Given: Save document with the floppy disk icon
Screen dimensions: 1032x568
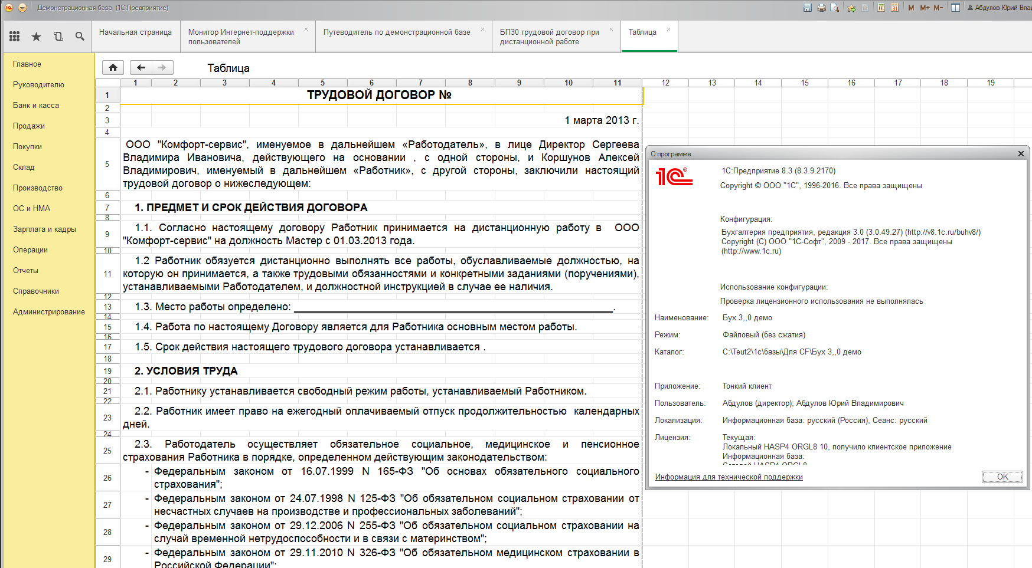Looking at the screenshot, I should (x=807, y=8).
